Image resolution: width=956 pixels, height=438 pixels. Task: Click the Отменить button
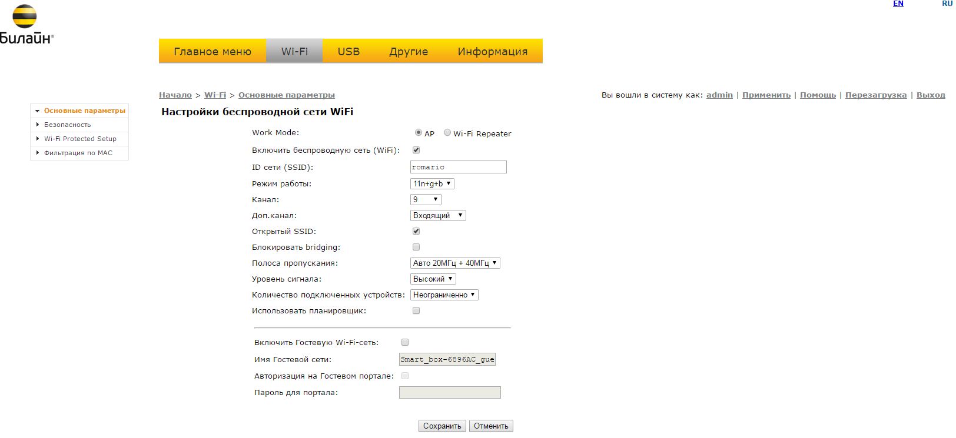point(491,426)
